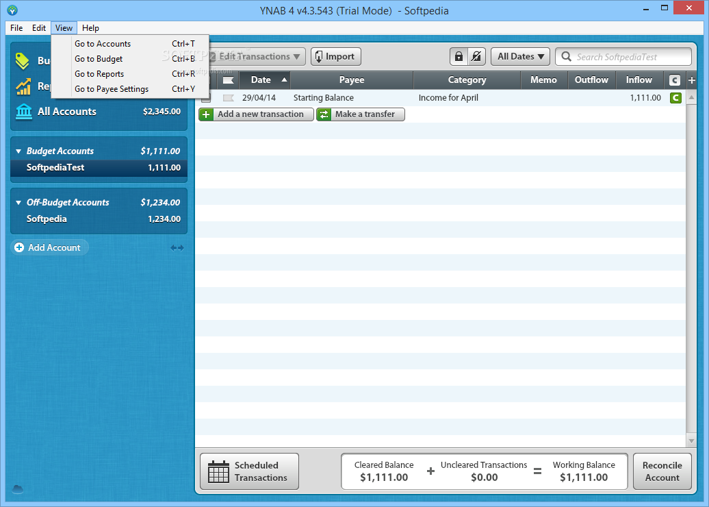Collapse the Off-Budget Accounts group

click(18, 203)
